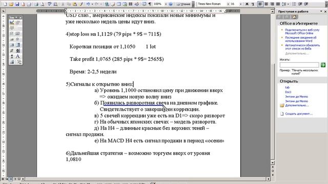Open the zoom percentage dropdown
Viewport: 328px width, 184px height.
tap(166, 4)
